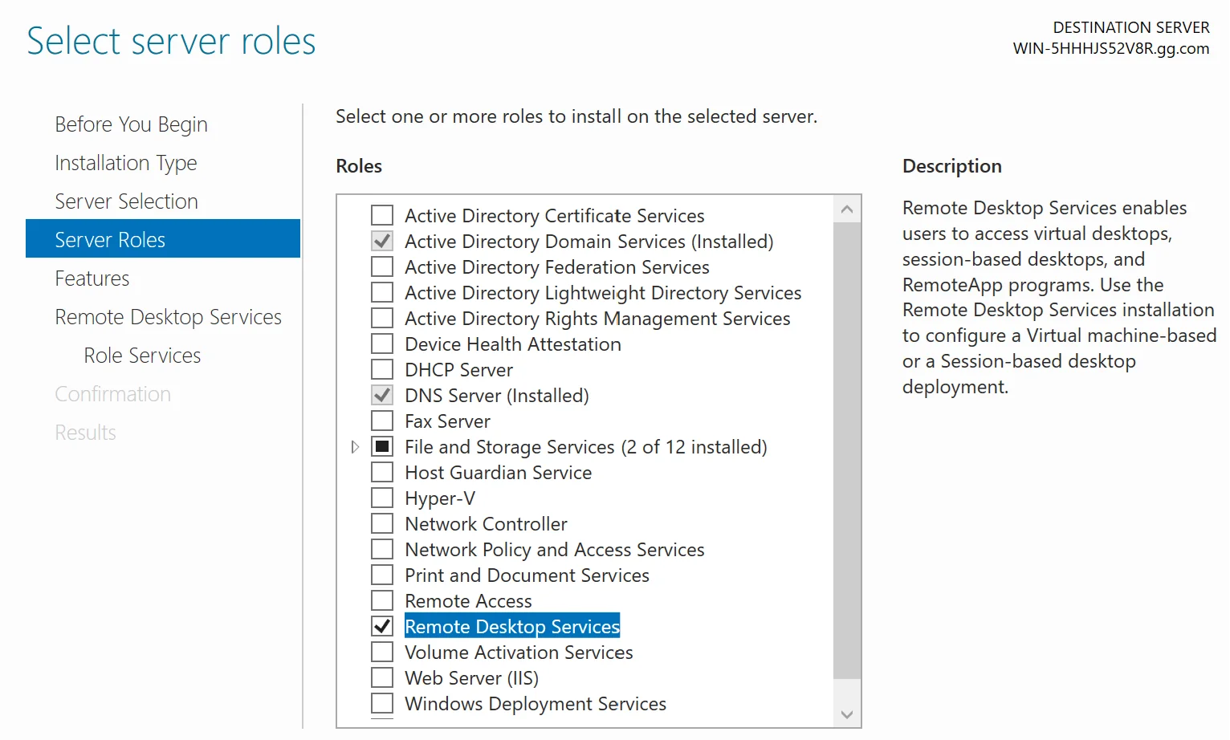Select the Network Controller role label

[x=486, y=524]
